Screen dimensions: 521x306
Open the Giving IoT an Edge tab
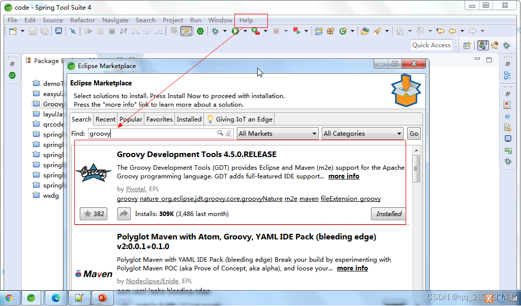coord(239,119)
